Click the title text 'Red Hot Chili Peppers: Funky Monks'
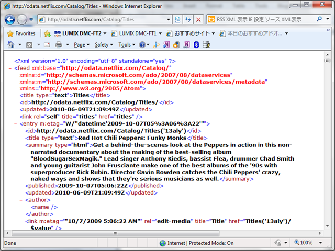 (x=132, y=138)
